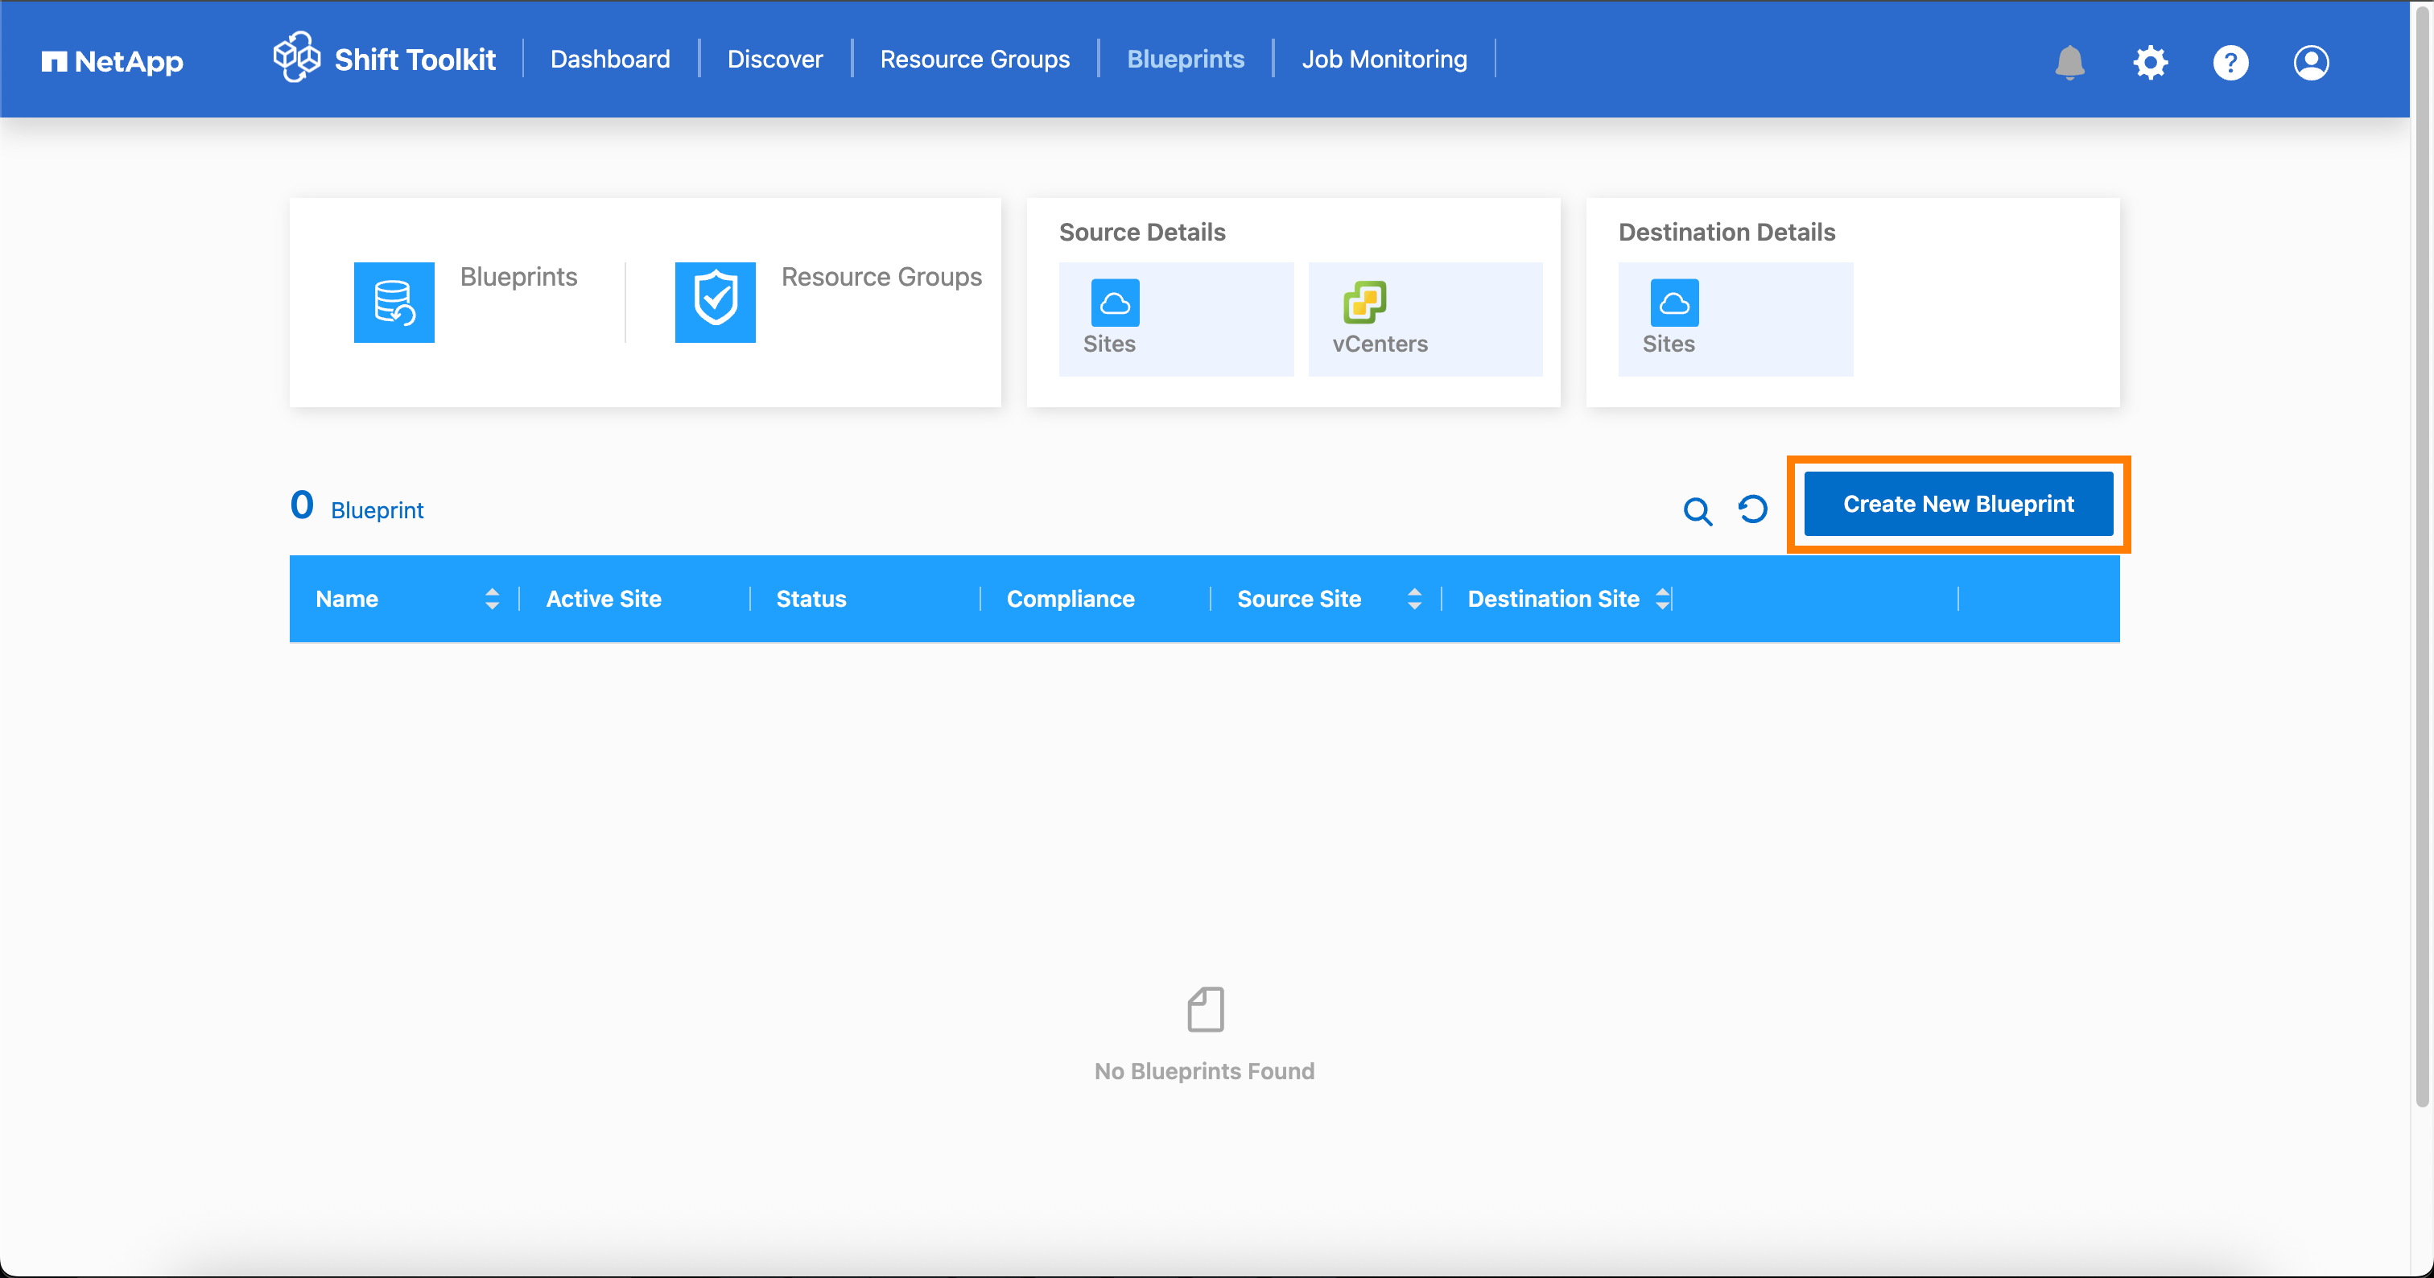Click the Blueprints database icon tile
Image resolution: width=2434 pixels, height=1278 pixels.
point(394,303)
